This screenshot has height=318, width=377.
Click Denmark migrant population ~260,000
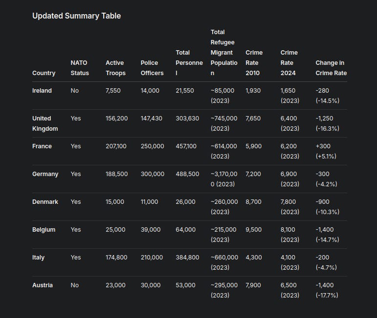click(224, 207)
